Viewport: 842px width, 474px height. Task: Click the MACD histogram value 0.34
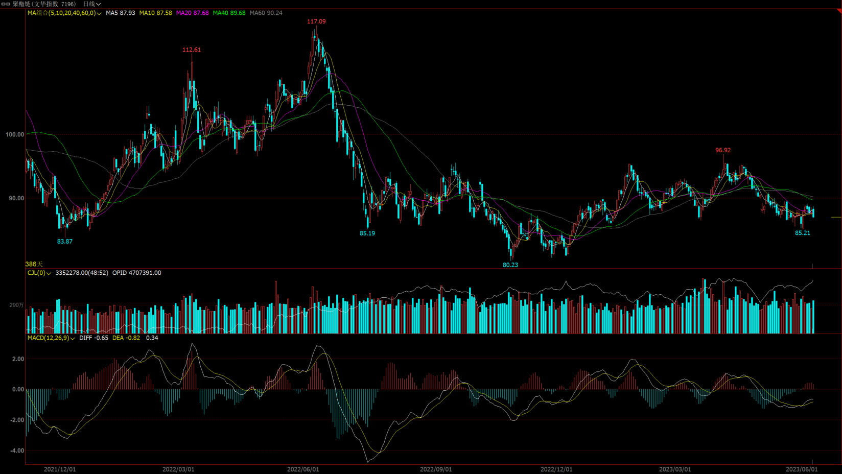[152, 338]
